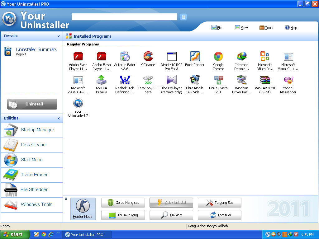This screenshot has height=239, width=319.
Task: Launch Google Chrome from quick launch bar
Action: coord(44,234)
